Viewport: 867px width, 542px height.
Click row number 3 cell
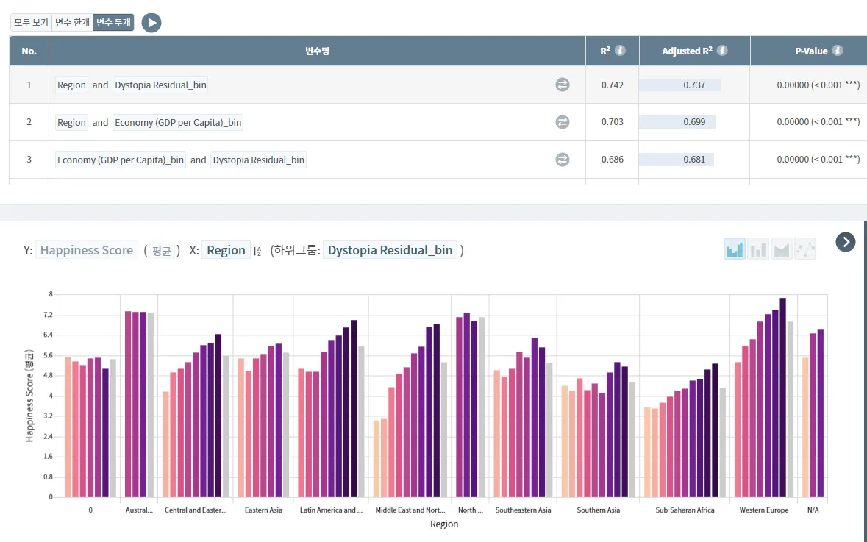(x=29, y=160)
